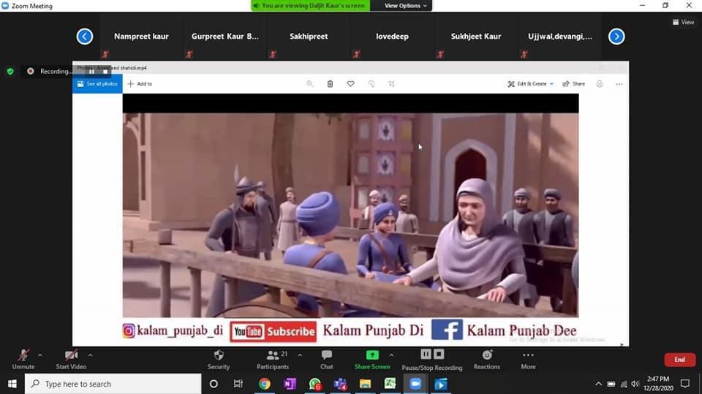This screenshot has height=394, width=702.
Task: Select Sakhipreet's video tile
Action: click(x=309, y=37)
